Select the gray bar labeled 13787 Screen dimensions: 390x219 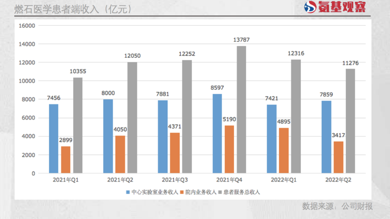tap(241, 110)
